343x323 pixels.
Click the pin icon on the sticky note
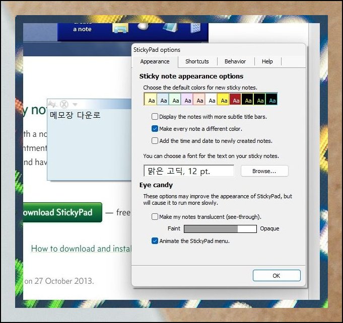pyautogui.click(x=53, y=104)
